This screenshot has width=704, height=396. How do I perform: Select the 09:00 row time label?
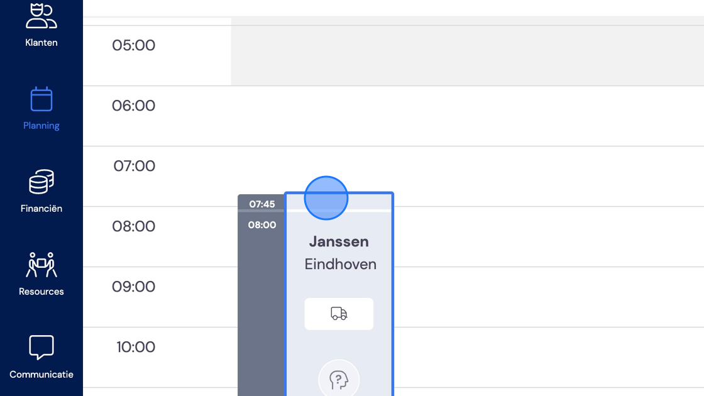pyautogui.click(x=133, y=287)
